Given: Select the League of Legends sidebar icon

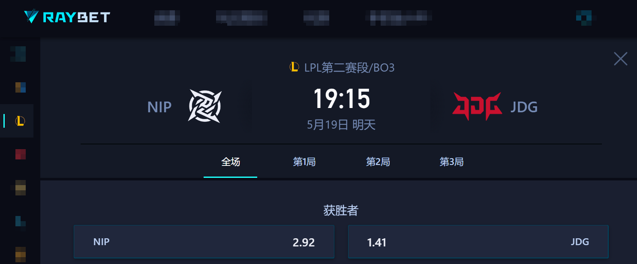Looking at the screenshot, I should coord(20,121).
